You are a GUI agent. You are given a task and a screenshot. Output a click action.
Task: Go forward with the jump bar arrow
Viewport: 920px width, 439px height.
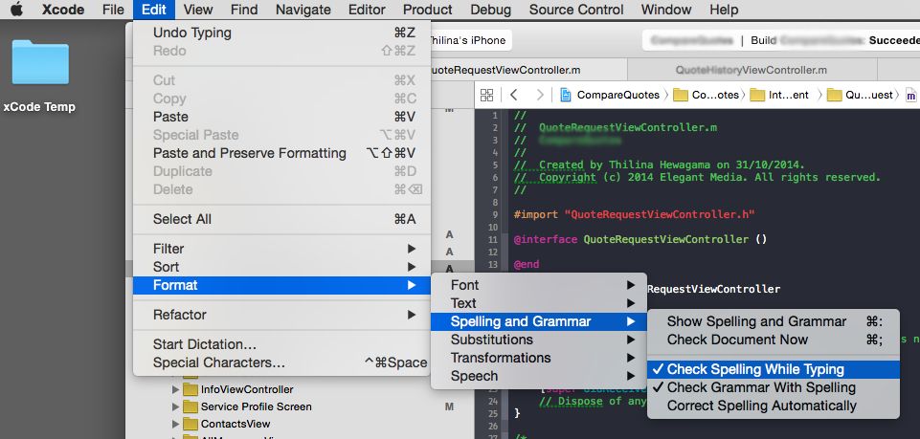coord(540,95)
